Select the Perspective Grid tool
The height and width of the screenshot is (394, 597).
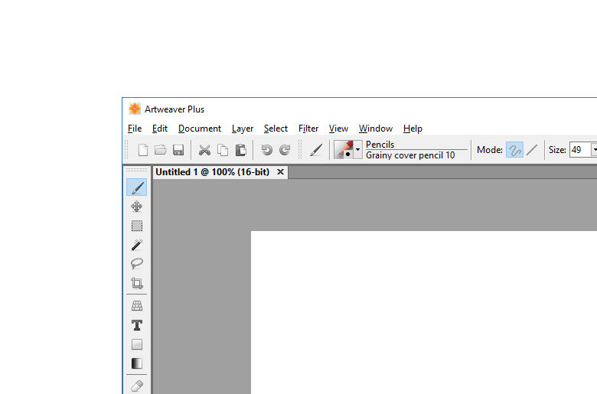[137, 306]
